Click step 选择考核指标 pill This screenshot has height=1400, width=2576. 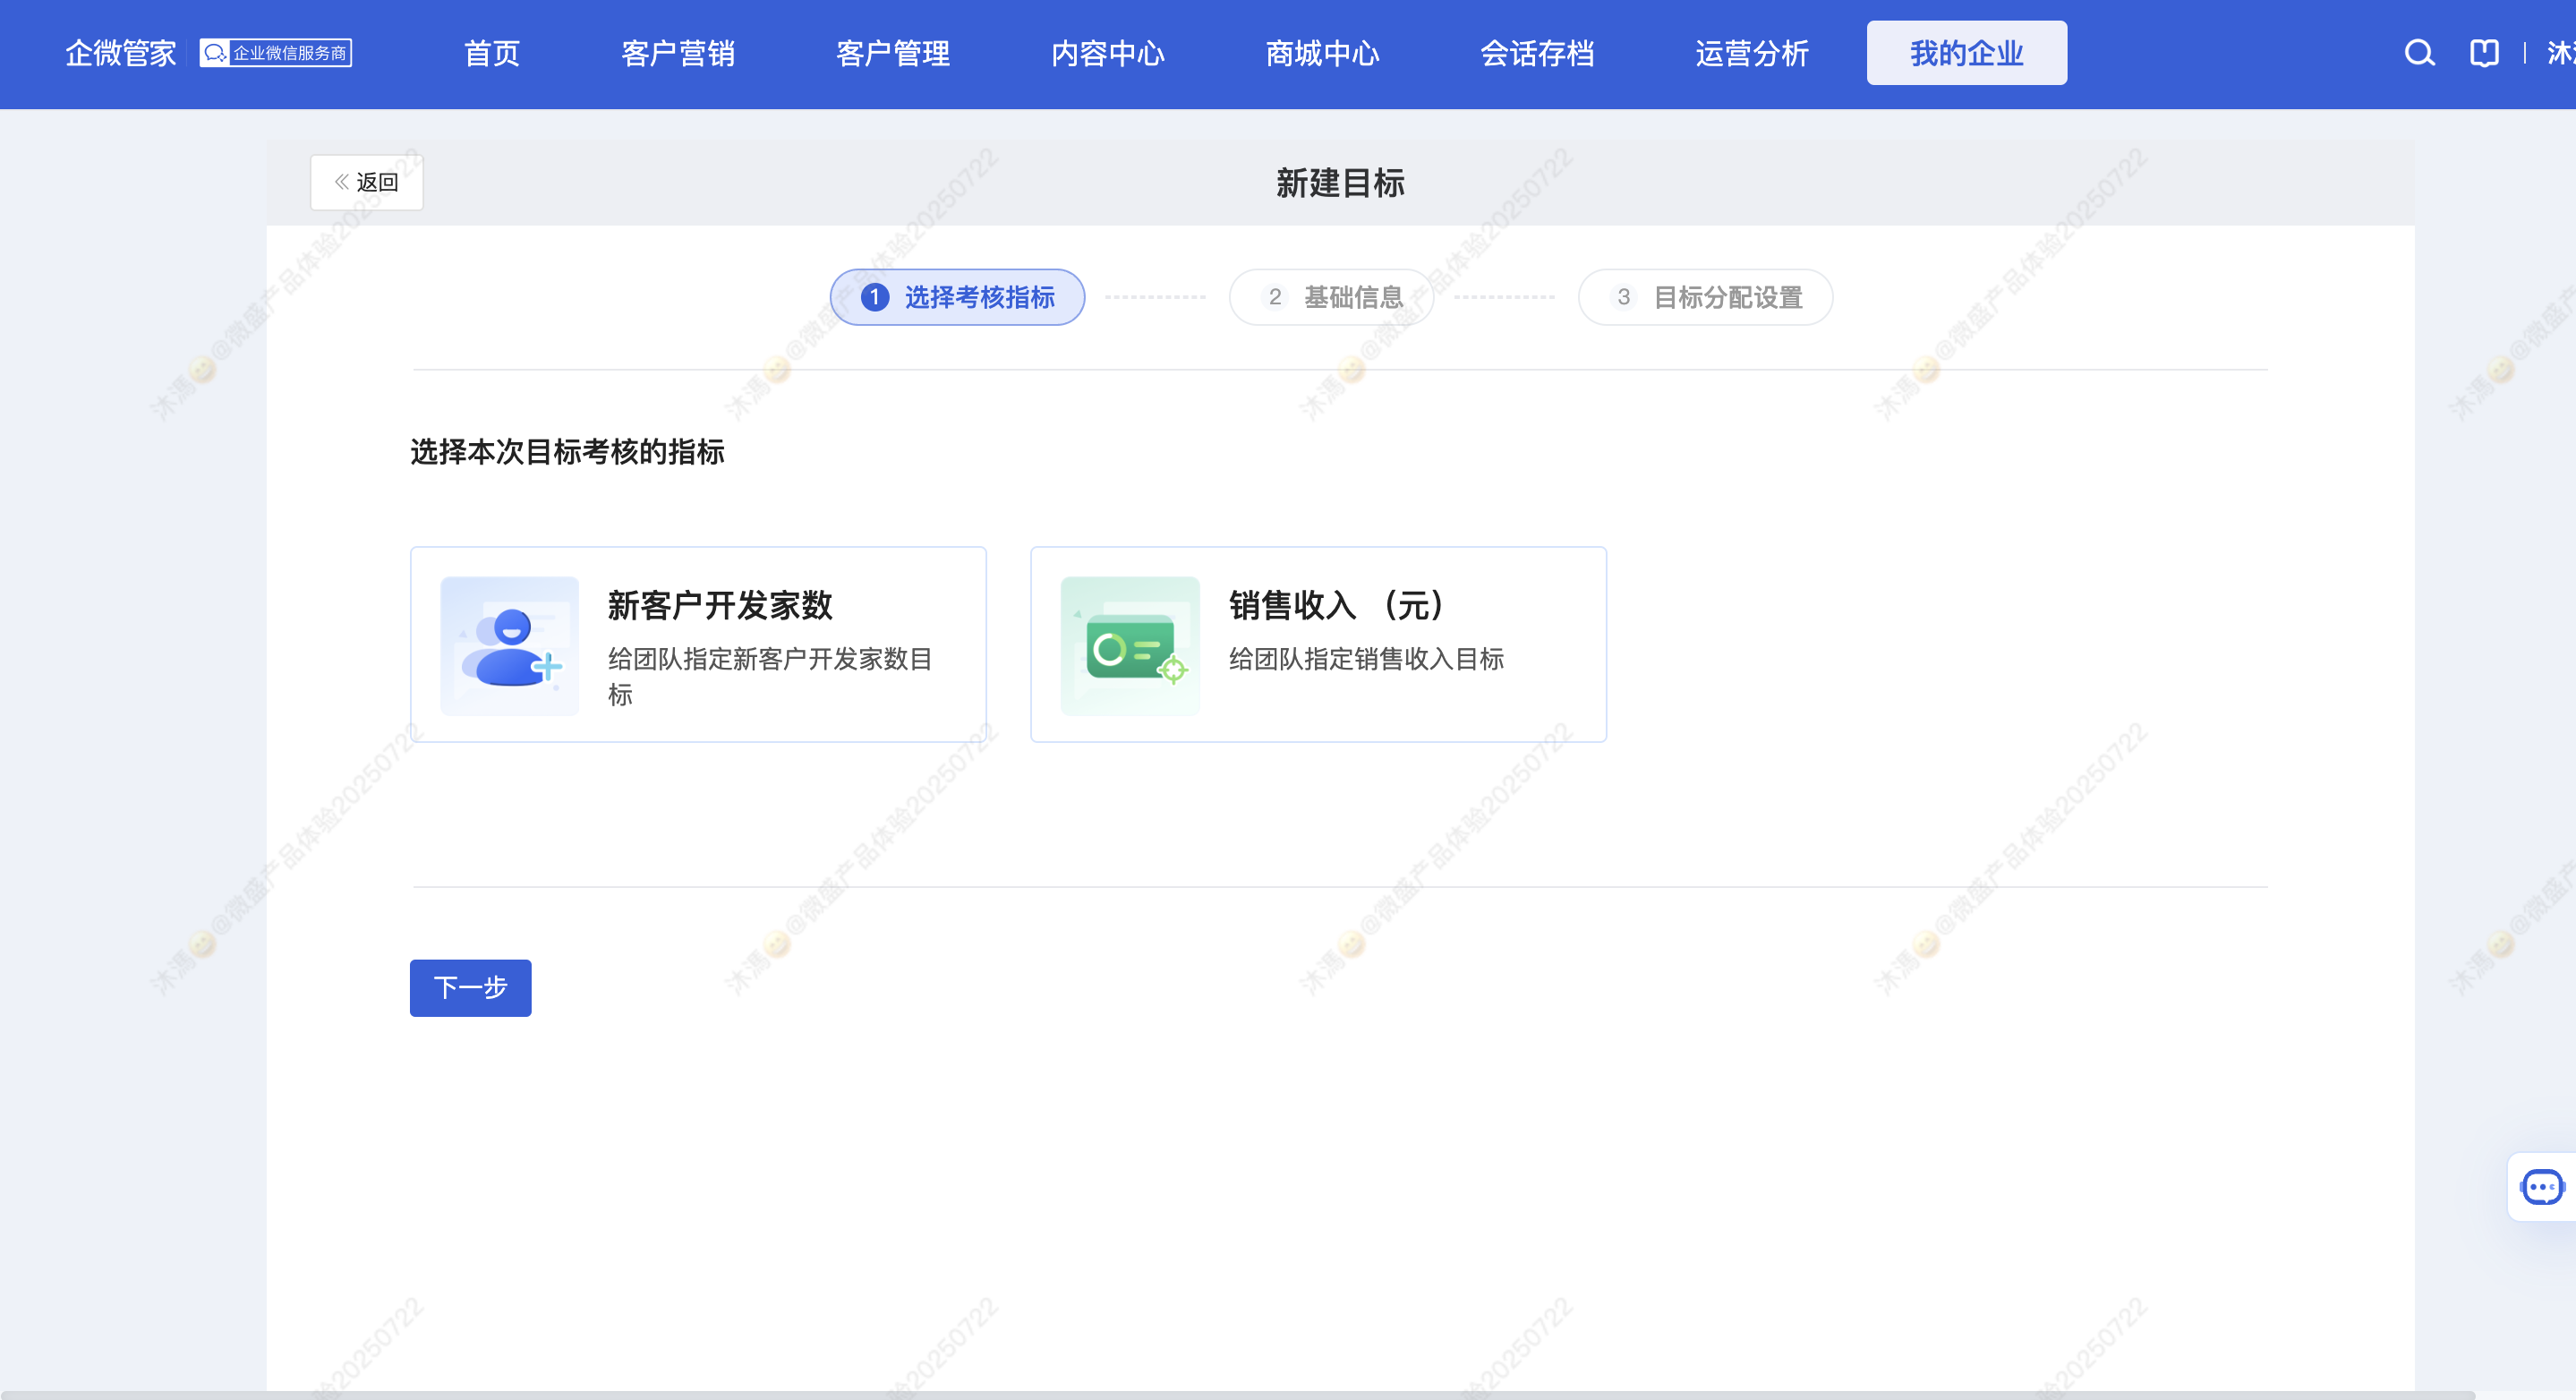click(958, 297)
